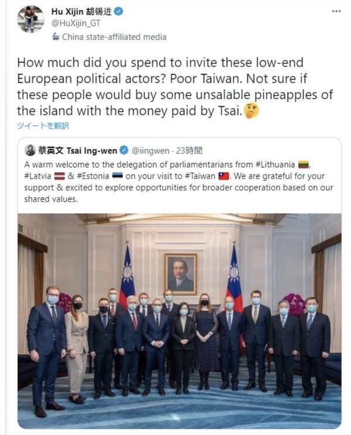Open the @HuXijin_GT handle link
351x435 pixels.
click(75, 23)
